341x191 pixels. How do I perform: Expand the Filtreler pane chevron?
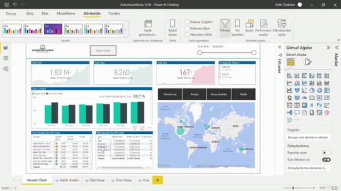click(x=280, y=47)
